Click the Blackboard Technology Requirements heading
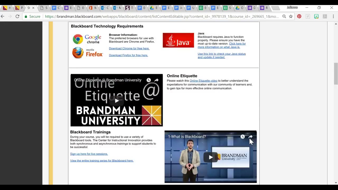 click(x=107, y=26)
